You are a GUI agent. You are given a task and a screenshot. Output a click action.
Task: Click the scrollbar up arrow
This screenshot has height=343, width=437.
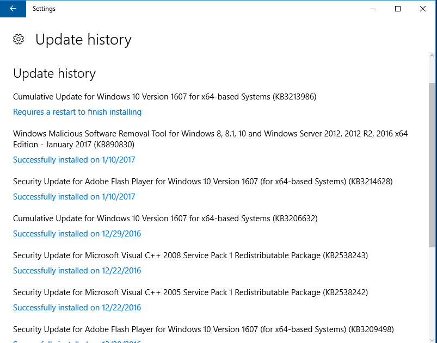(432, 55)
